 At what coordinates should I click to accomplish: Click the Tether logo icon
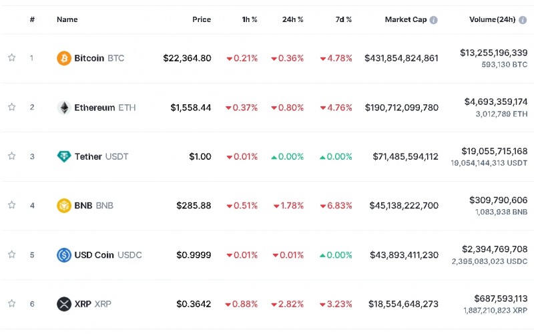(64, 156)
